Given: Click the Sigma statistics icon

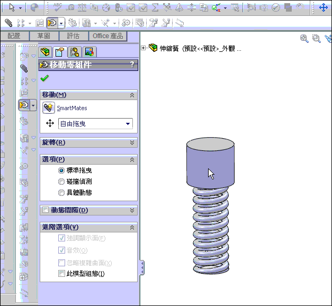Looking at the screenshot, I should 155,8.
